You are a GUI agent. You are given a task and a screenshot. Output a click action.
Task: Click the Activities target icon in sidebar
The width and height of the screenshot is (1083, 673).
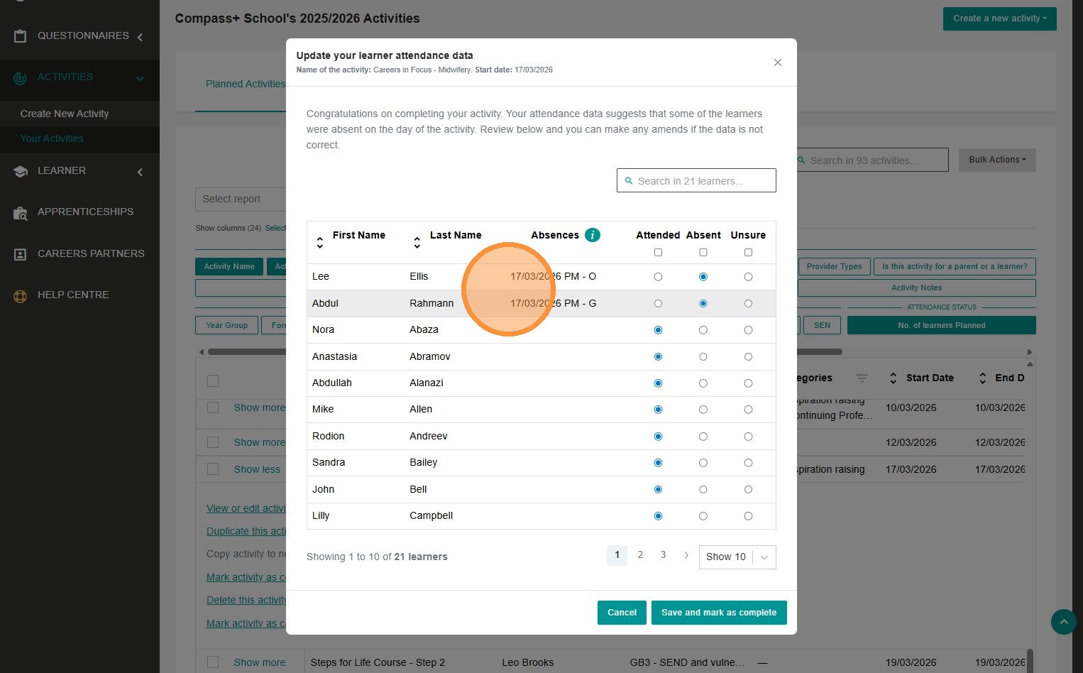(20, 77)
